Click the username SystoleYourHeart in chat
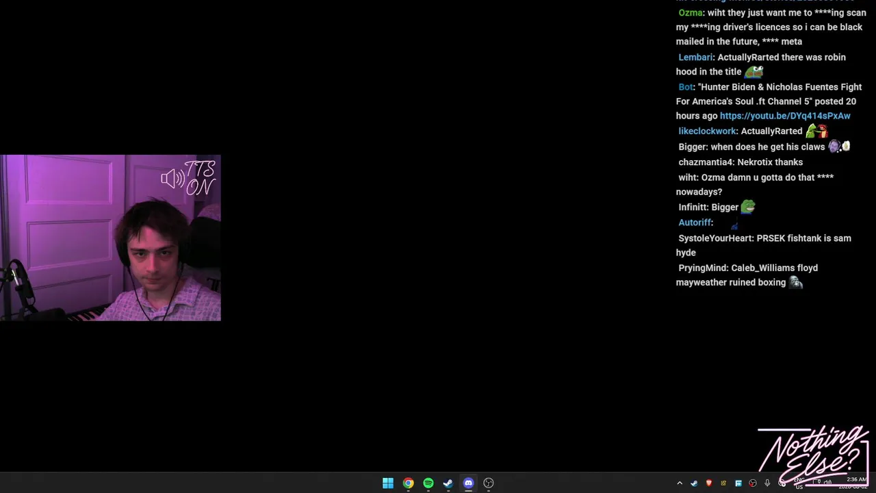Viewport: 876px width, 493px height. 715,238
